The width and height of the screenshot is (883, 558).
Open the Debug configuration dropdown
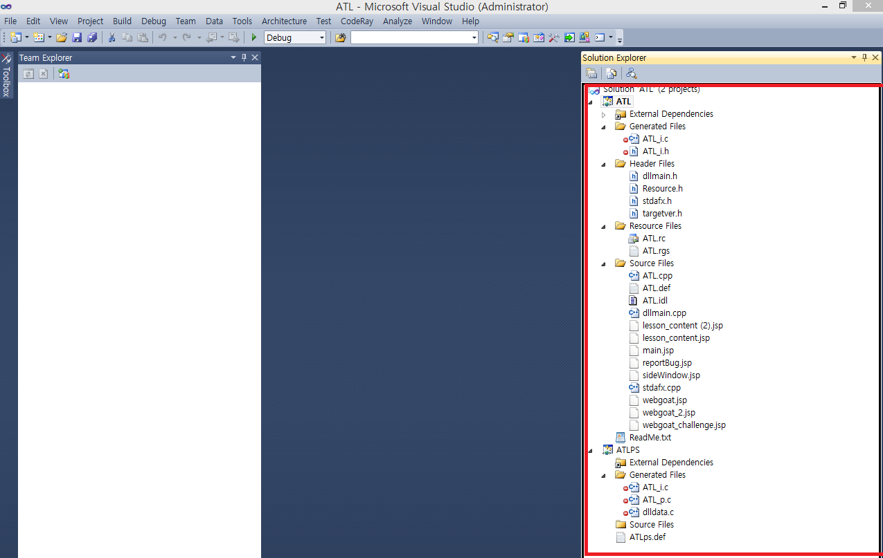[x=321, y=38]
